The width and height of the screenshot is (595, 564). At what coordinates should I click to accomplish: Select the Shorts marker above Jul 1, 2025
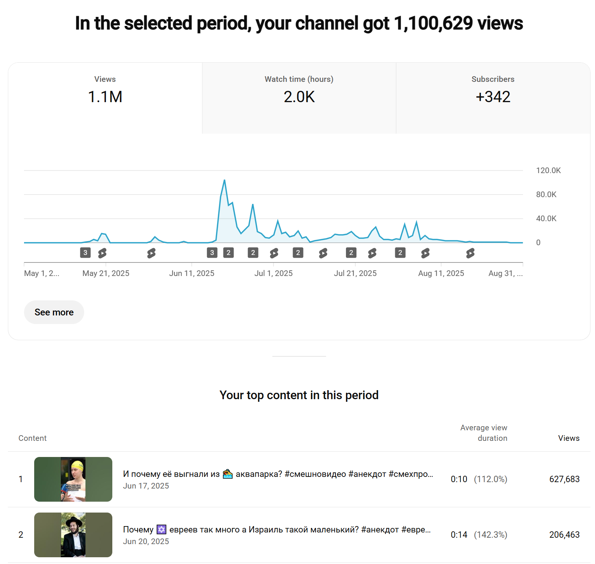[x=274, y=253]
